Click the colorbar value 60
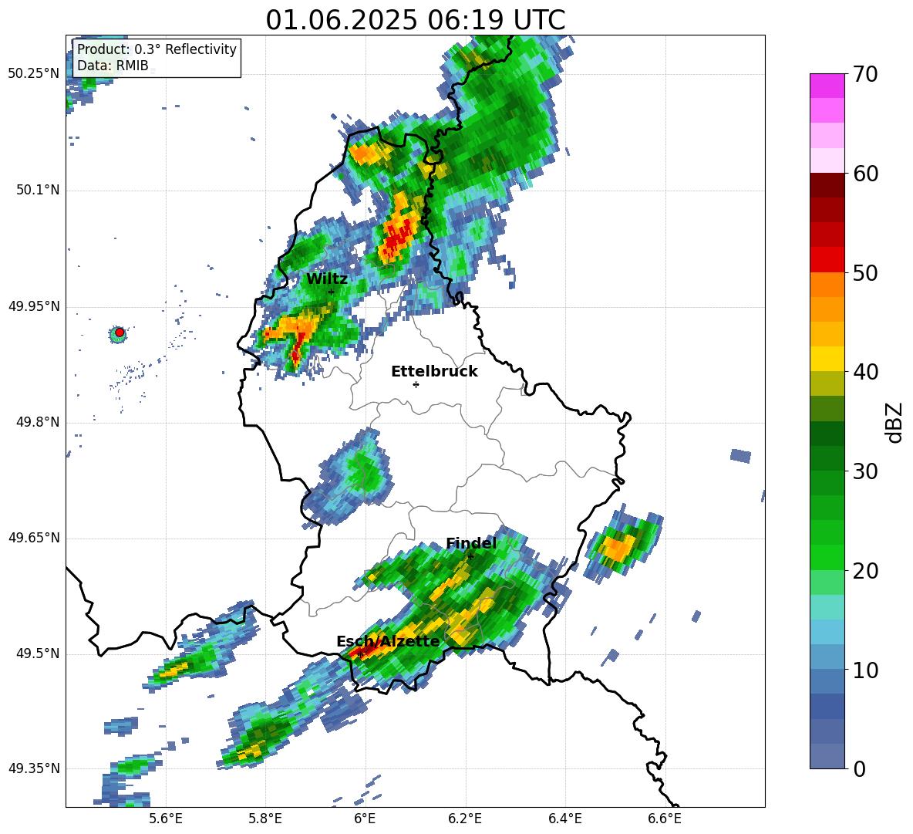The height and width of the screenshot is (834, 913). (x=865, y=174)
